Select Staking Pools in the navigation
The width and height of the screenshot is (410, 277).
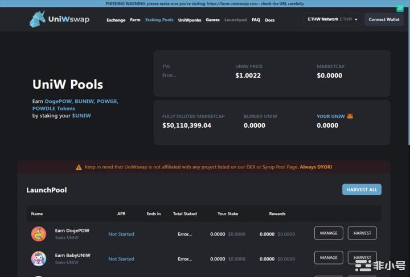pyautogui.click(x=159, y=20)
